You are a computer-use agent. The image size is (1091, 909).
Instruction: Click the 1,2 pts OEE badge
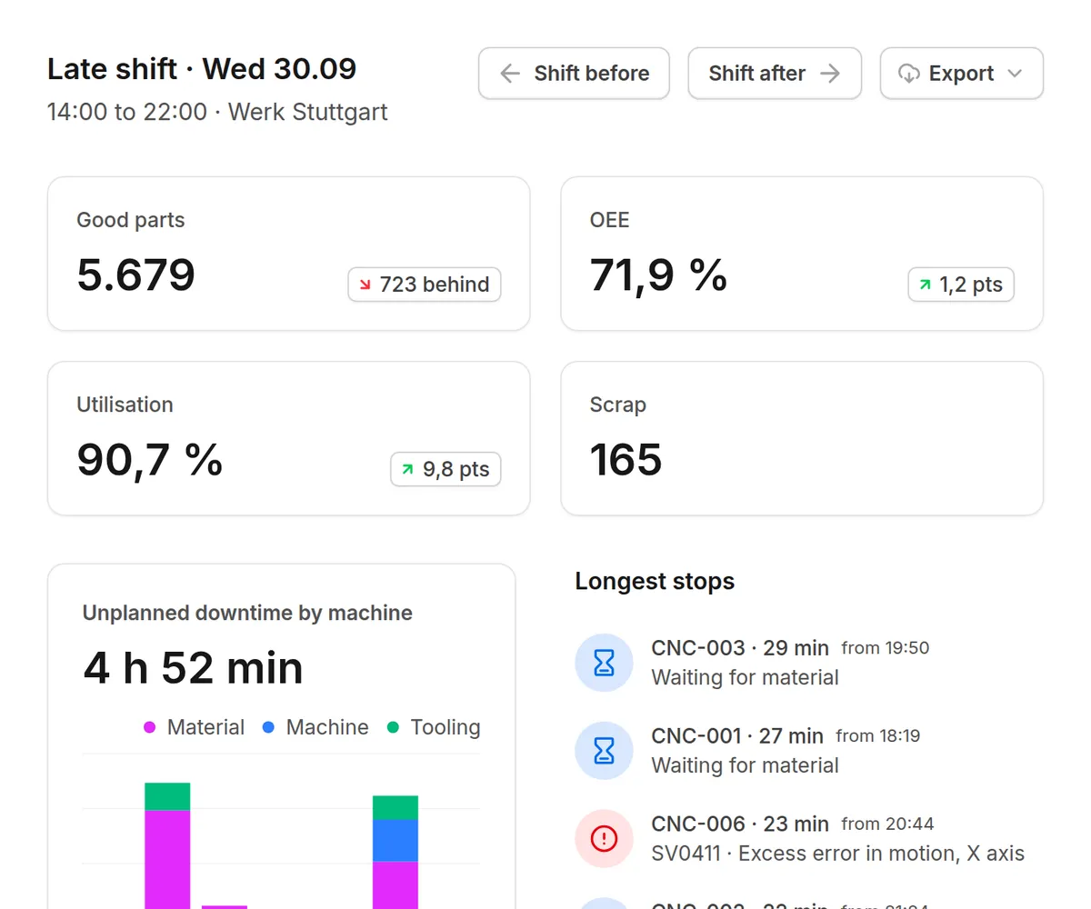pos(961,285)
